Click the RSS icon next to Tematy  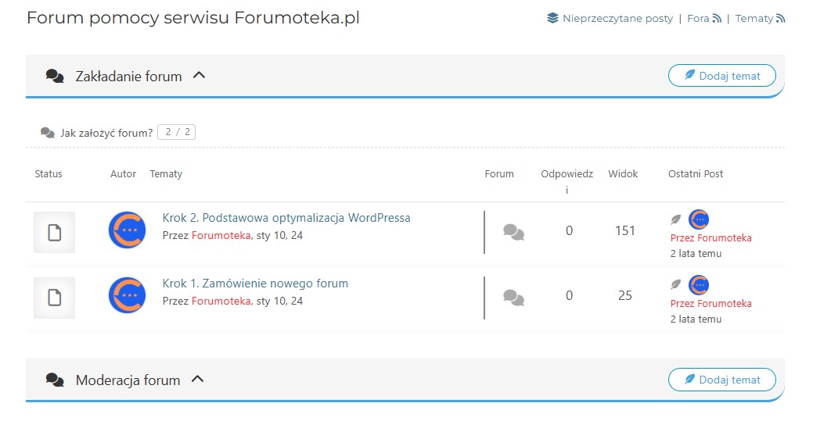[780, 18]
